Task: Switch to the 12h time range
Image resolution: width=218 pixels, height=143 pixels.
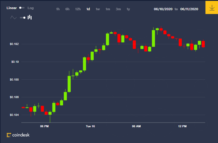Action: (78, 9)
